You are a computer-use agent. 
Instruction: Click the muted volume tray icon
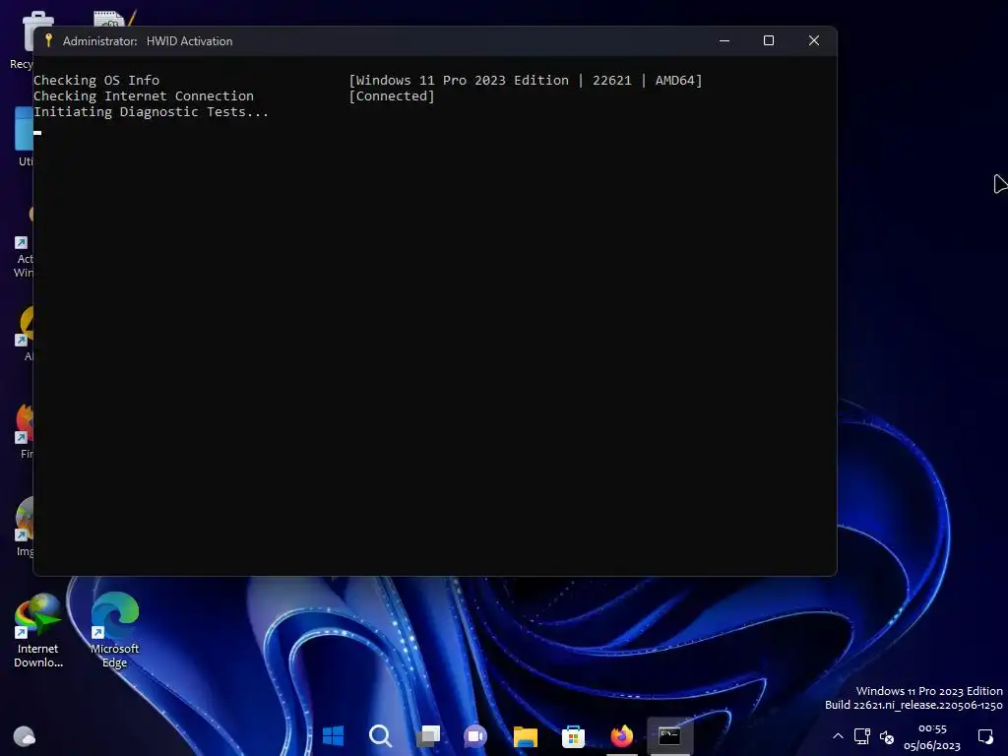click(887, 736)
